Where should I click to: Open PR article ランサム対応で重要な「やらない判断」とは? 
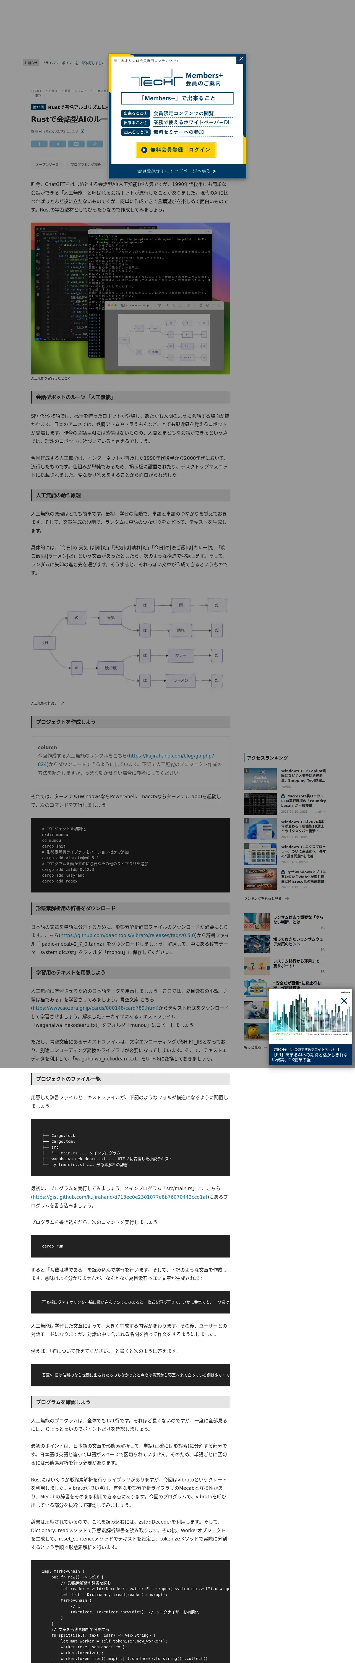(x=299, y=919)
